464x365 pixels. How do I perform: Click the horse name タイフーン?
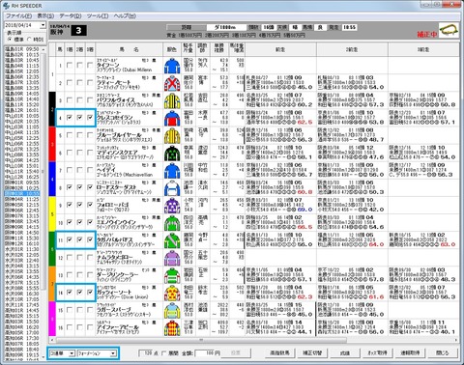coord(108,65)
